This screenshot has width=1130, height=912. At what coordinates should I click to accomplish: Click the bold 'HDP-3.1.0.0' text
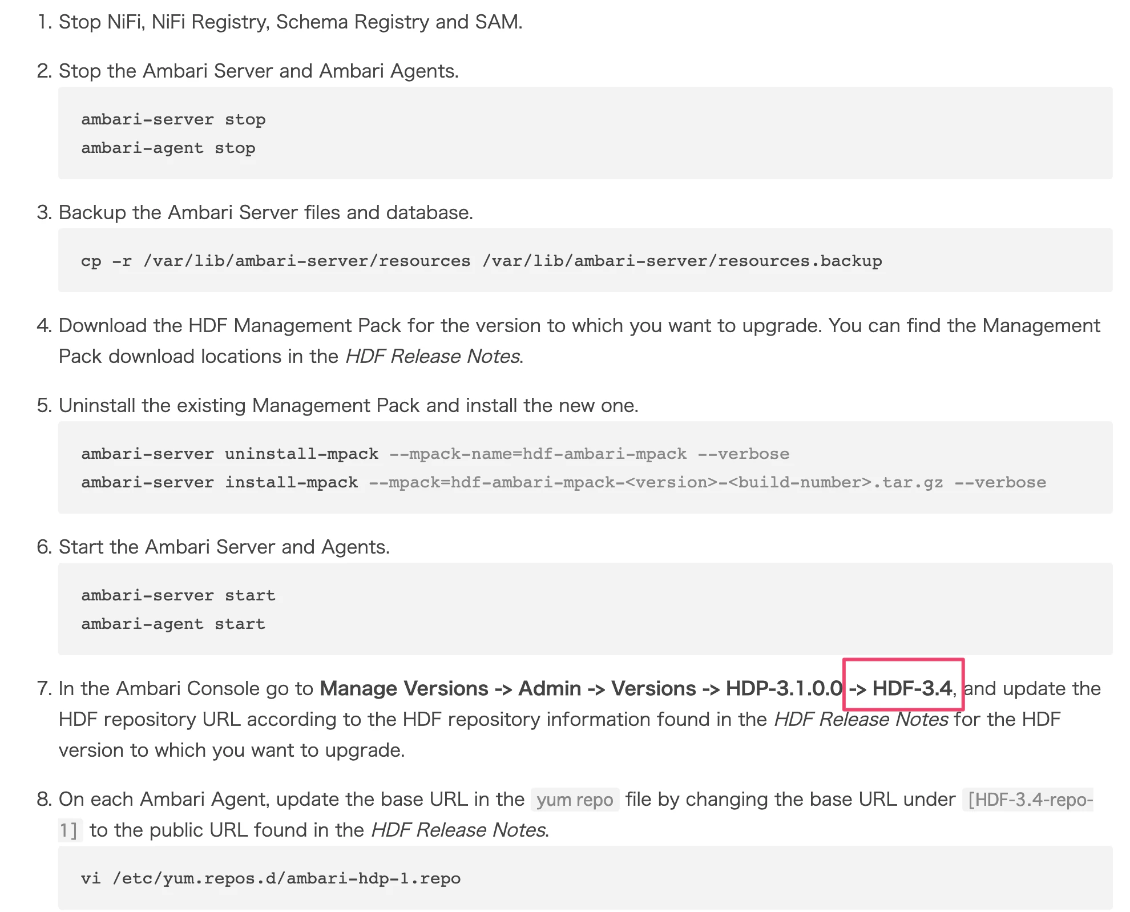pyautogui.click(x=784, y=688)
